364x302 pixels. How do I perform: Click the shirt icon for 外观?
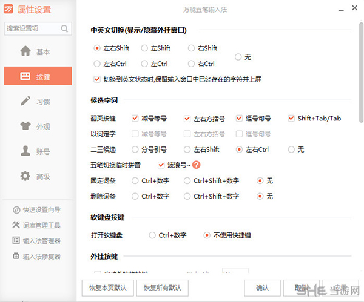[25, 126]
